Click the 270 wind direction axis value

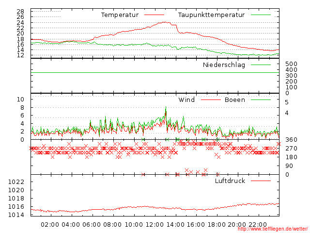291,149
